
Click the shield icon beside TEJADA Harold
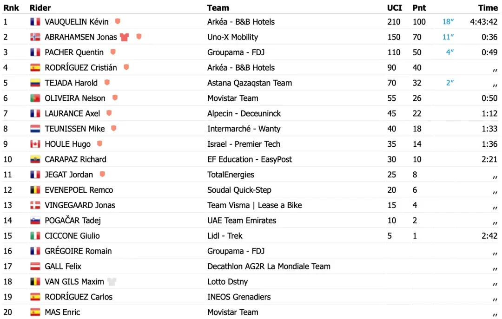pyautogui.click(x=107, y=83)
